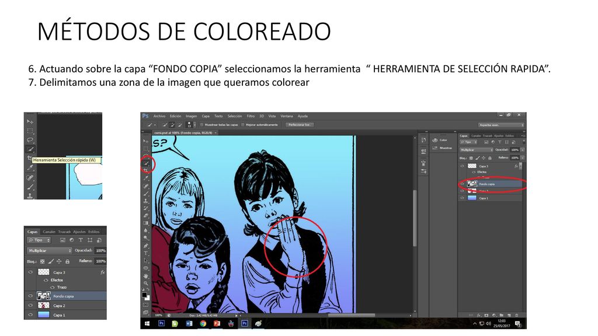Open the Archivo menu

point(159,116)
